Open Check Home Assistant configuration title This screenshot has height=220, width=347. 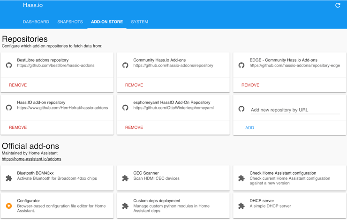[x=283, y=173]
